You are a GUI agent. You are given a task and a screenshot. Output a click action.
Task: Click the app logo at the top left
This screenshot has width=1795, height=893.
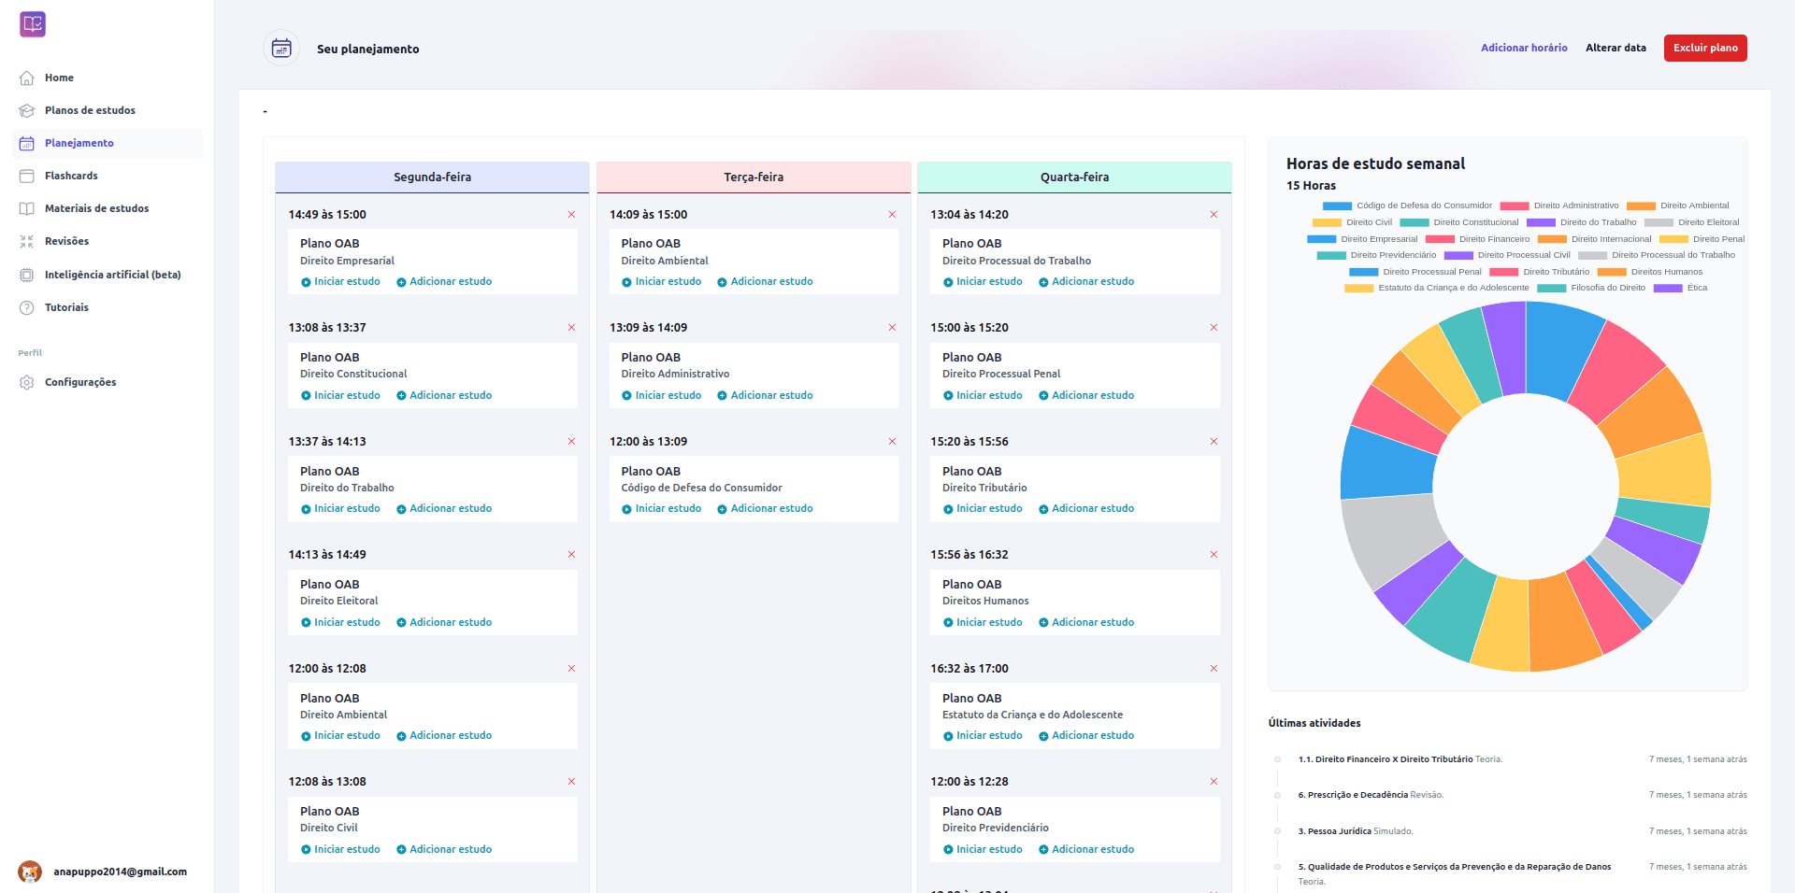coord(33,24)
